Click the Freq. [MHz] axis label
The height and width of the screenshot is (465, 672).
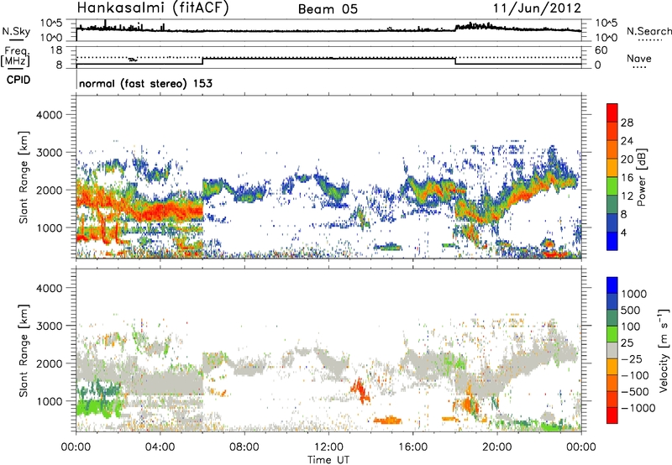click(15, 57)
